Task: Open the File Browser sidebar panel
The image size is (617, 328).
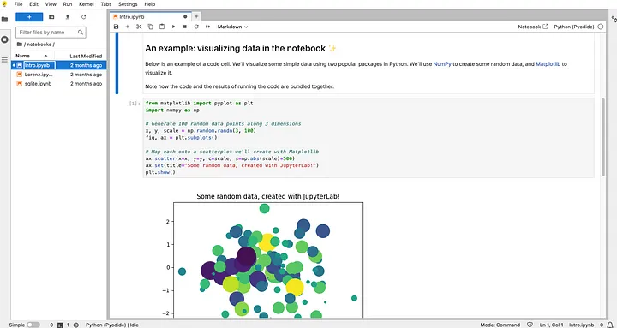Action: coord(5,20)
